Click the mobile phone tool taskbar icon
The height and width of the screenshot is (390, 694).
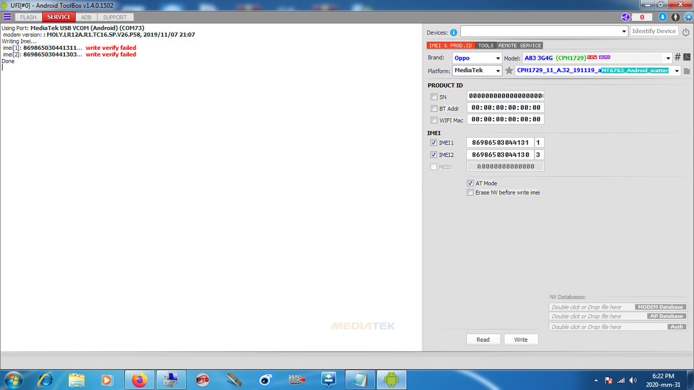tap(234, 380)
